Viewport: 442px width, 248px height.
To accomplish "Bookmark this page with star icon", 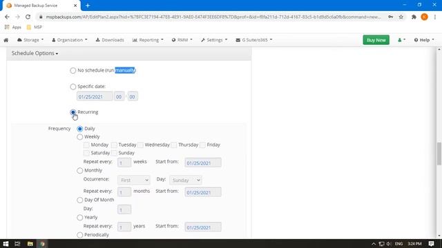I will [x=401, y=17].
